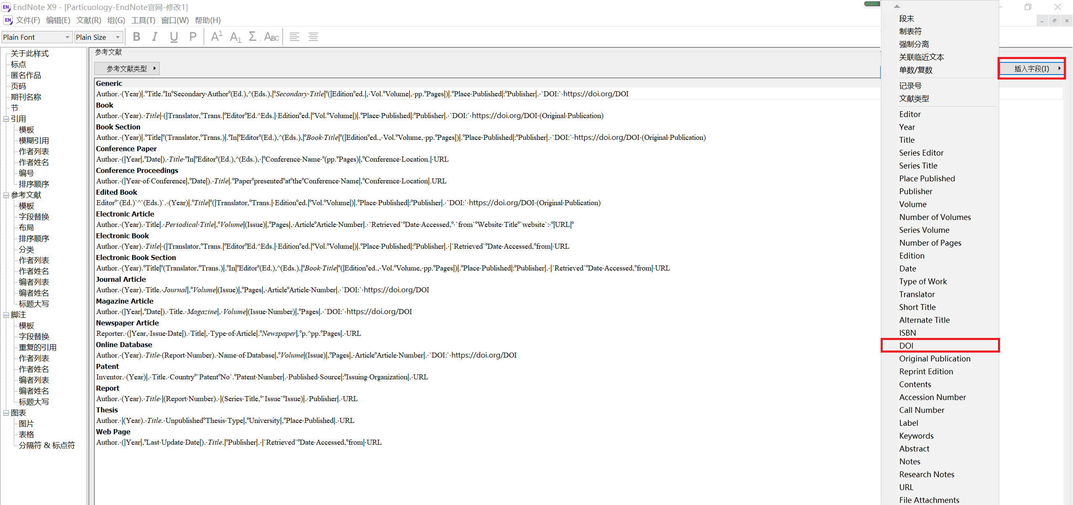Insert the URL field from menu
The image size is (1073, 505).
tap(940, 487)
